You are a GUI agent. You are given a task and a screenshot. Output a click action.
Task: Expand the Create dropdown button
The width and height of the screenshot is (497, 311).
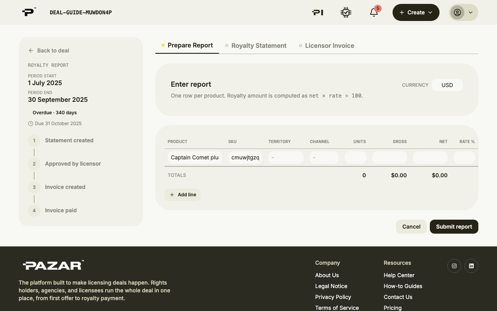[x=416, y=12]
